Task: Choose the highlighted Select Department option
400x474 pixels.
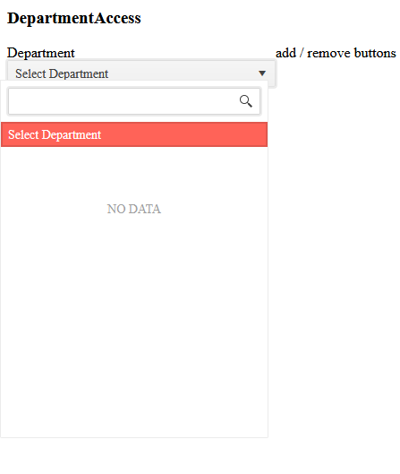Action: (x=134, y=134)
